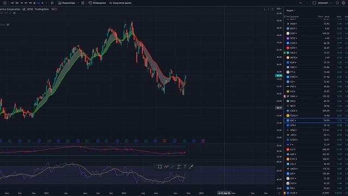348x196 pixels.
Task: Select the text T drawing tool
Action: click(x=185, y=167)
